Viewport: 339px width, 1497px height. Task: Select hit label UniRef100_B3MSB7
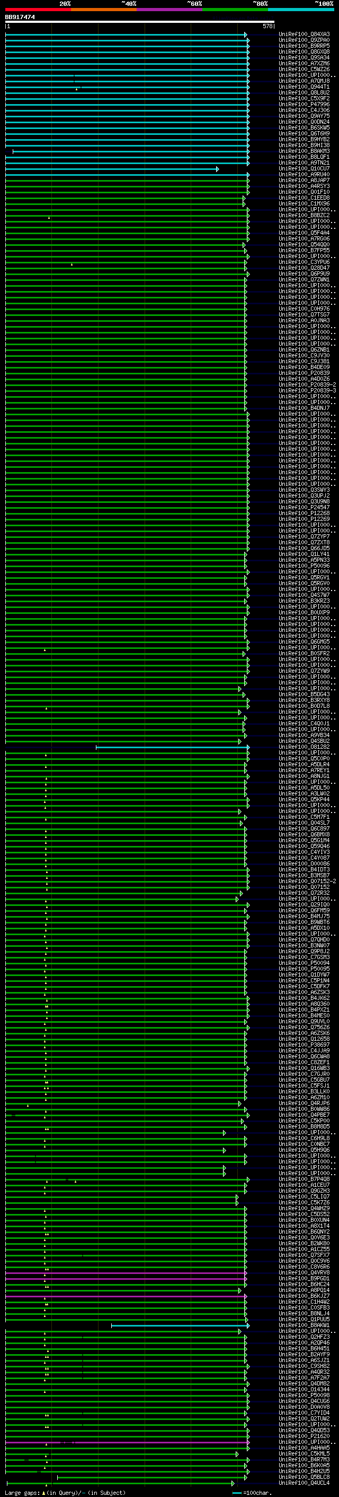click(x=304, y=876)
